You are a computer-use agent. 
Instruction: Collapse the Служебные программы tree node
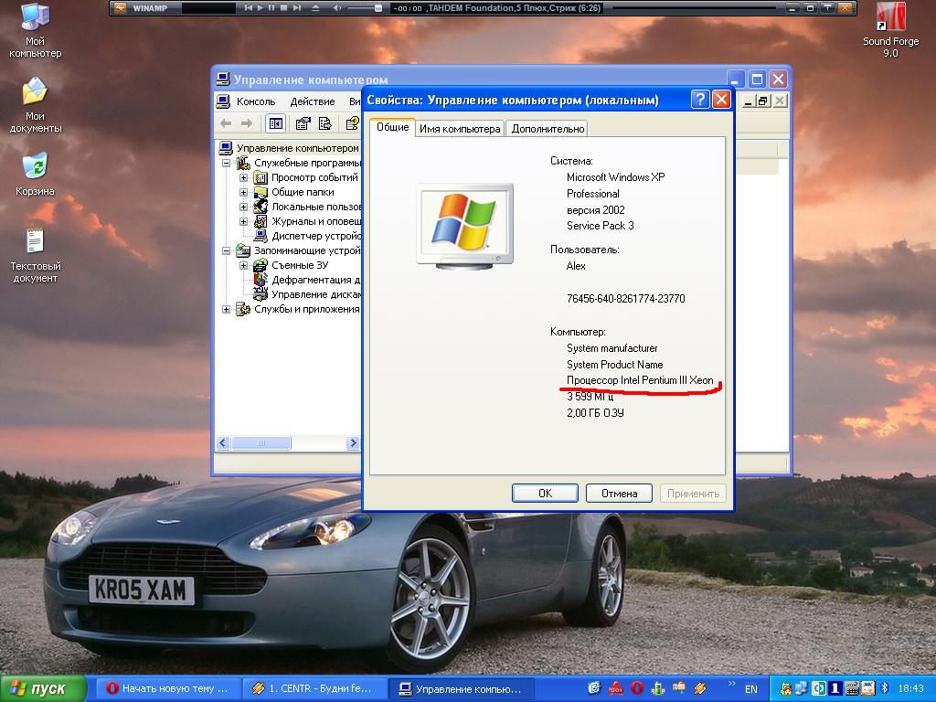point(227,163)
